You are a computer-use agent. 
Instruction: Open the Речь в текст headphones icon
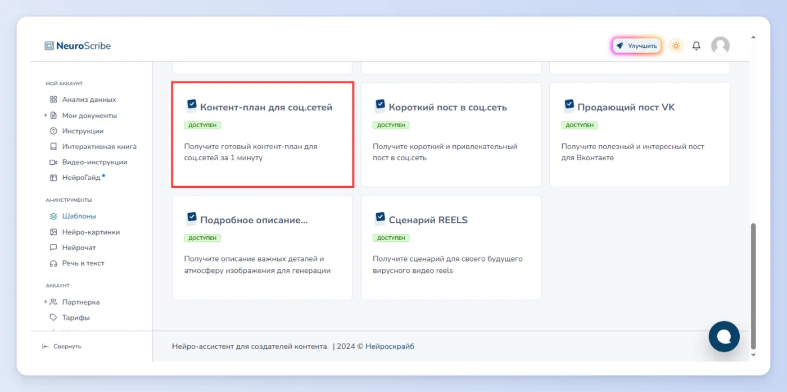point(53,263)
